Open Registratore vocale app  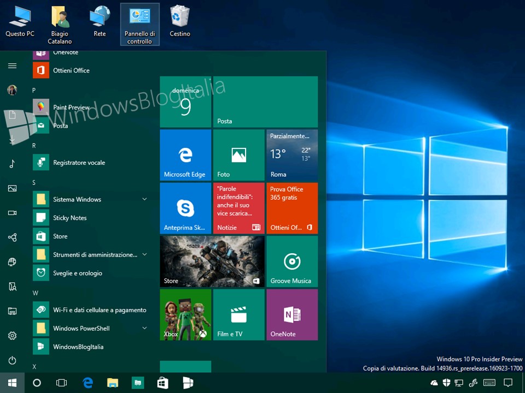(90, 163)
